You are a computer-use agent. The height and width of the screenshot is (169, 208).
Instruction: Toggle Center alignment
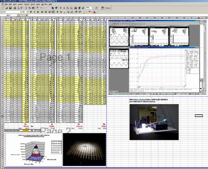(x=46, y=12)
